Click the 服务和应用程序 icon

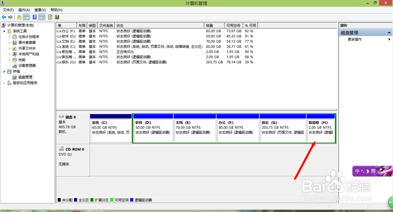pos(9,83)
